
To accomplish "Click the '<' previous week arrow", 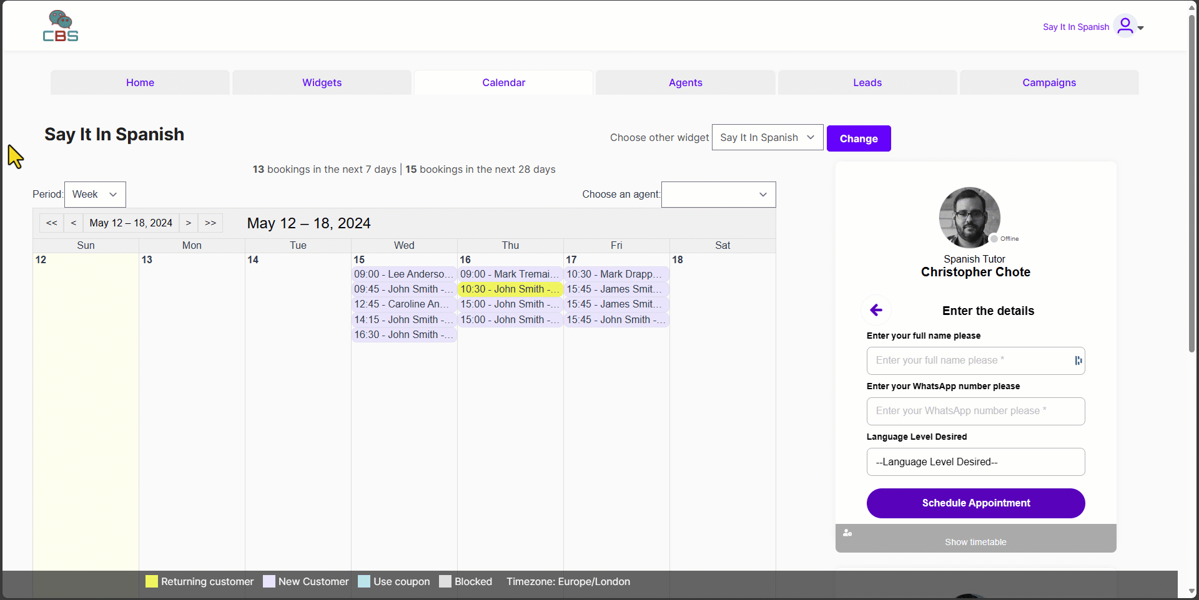I will click(74, 223).
